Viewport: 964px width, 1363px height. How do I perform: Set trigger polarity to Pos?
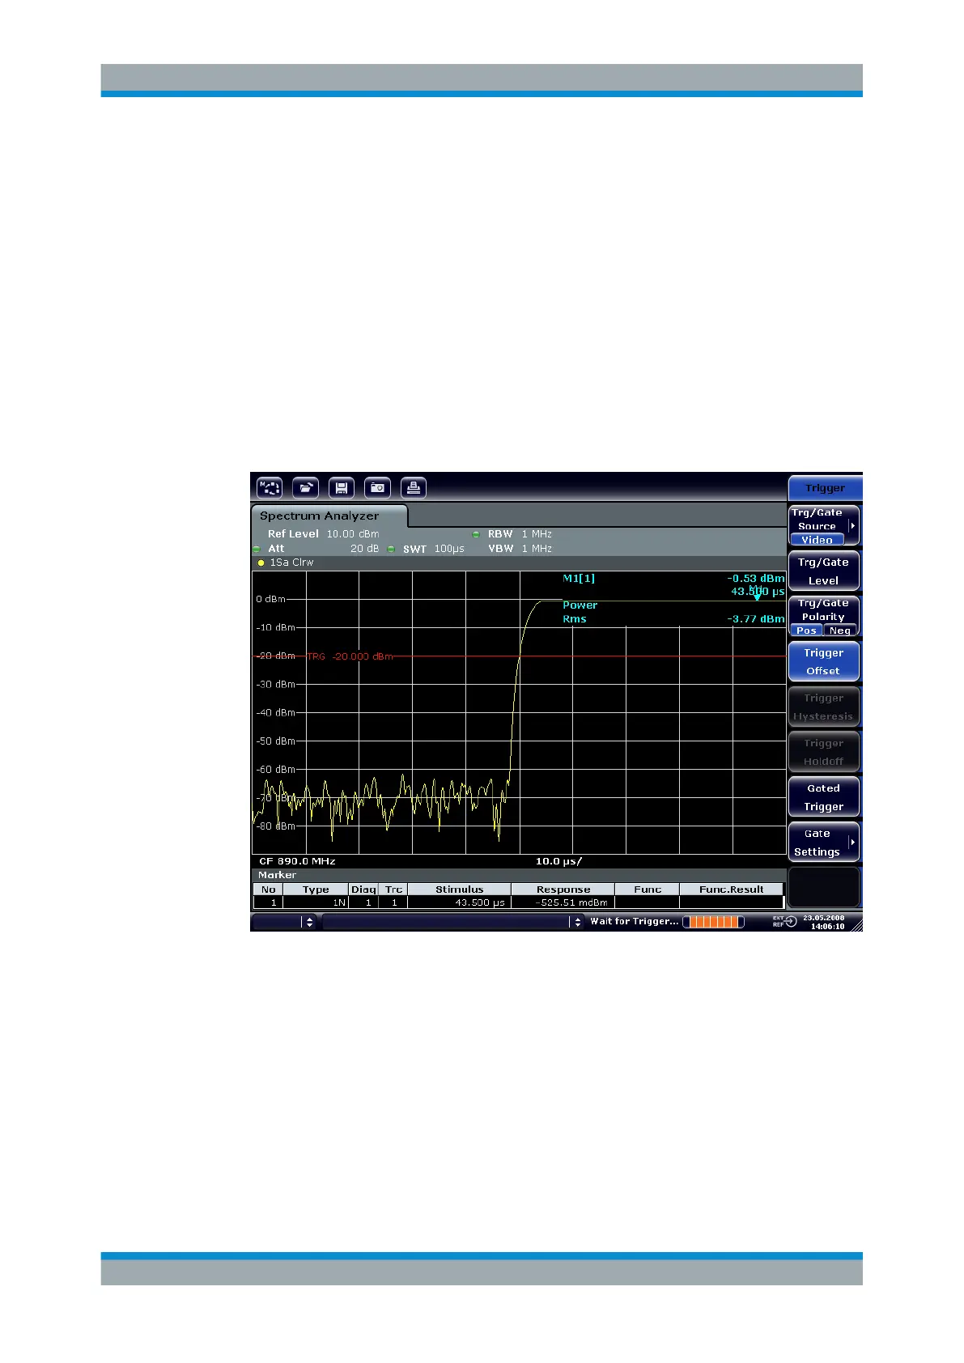[x=806, y=631]
